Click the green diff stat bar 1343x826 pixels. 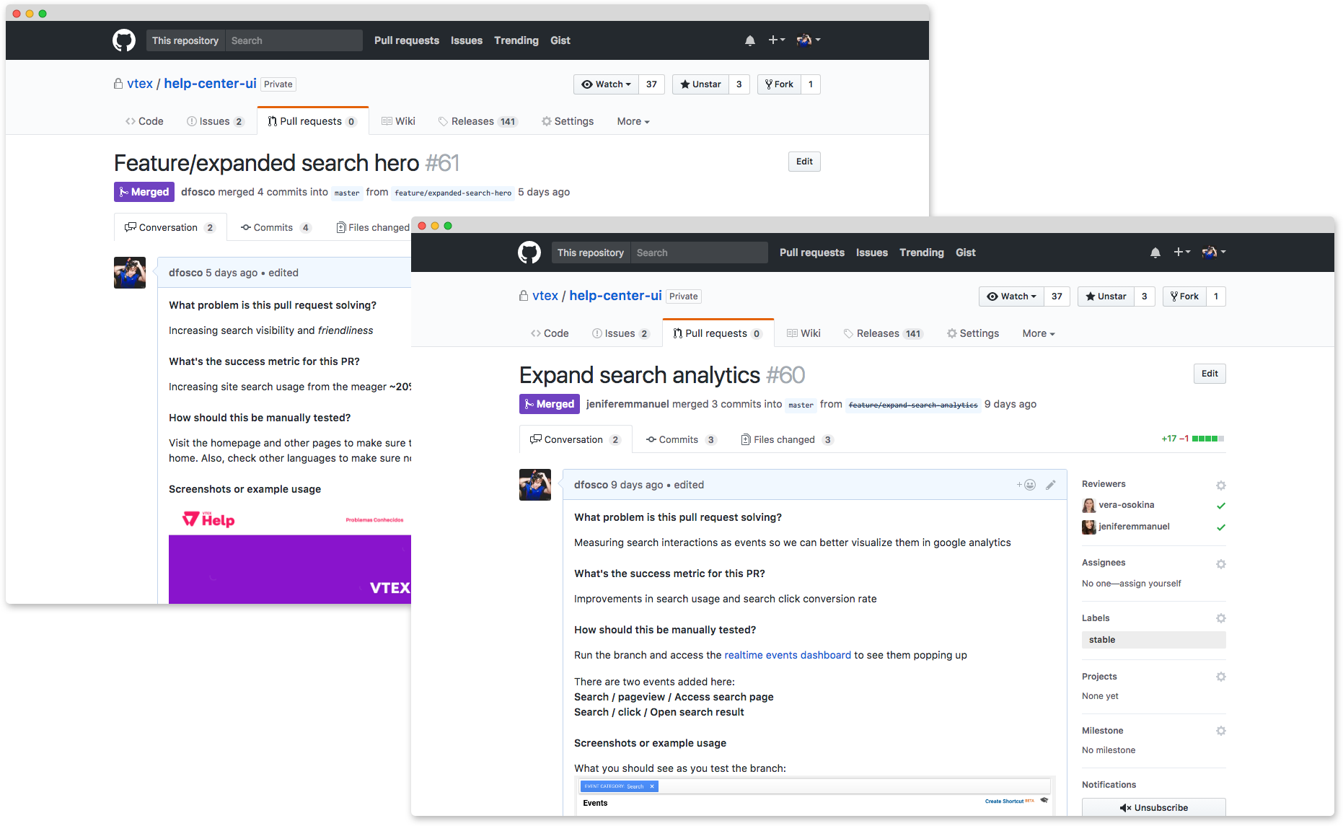coord(1207,438)
